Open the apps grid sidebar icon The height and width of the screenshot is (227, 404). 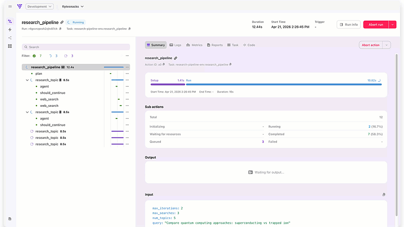[x=10, y=46]
